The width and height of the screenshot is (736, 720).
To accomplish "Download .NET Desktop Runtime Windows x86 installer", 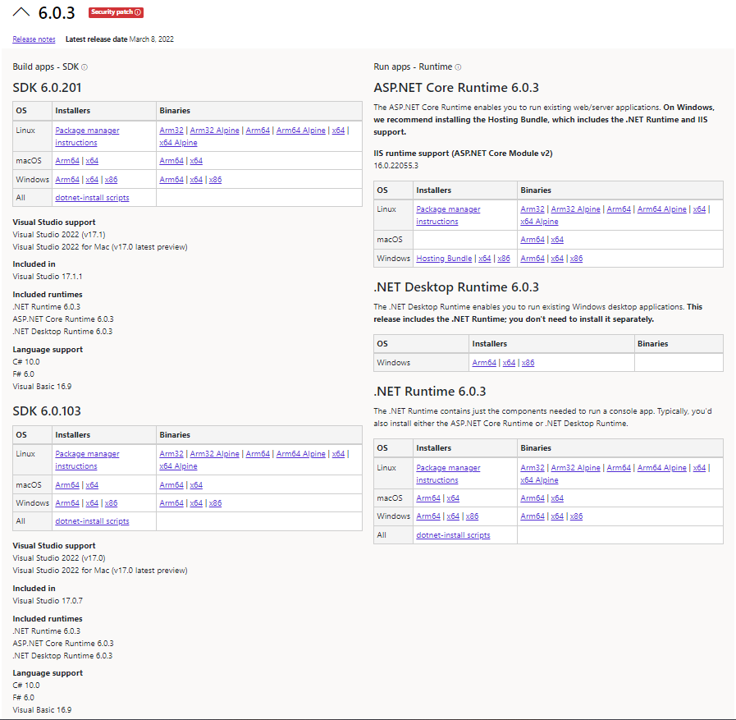I will [x=528, y=363].
